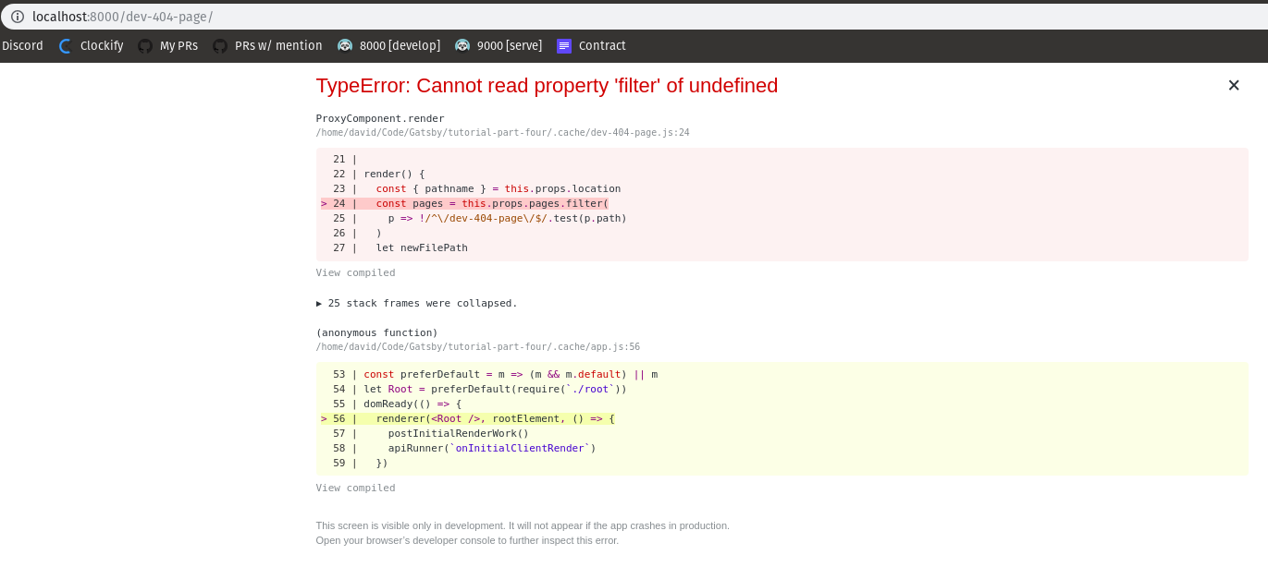Open the Contract bookmark

[x=601, y=45]
